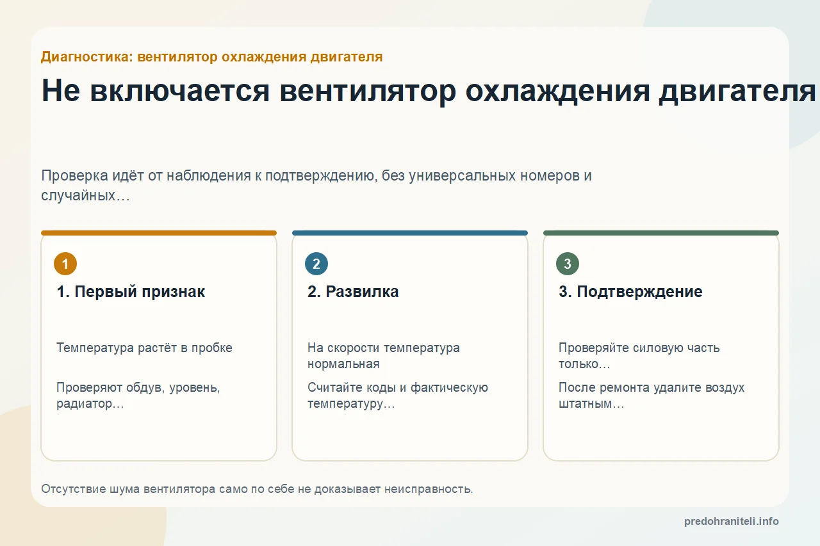Click the footnote "Отсутствие шума вентилятора…"
The height and width of the screenshot is (546, 820).
(x=257, y=489)
